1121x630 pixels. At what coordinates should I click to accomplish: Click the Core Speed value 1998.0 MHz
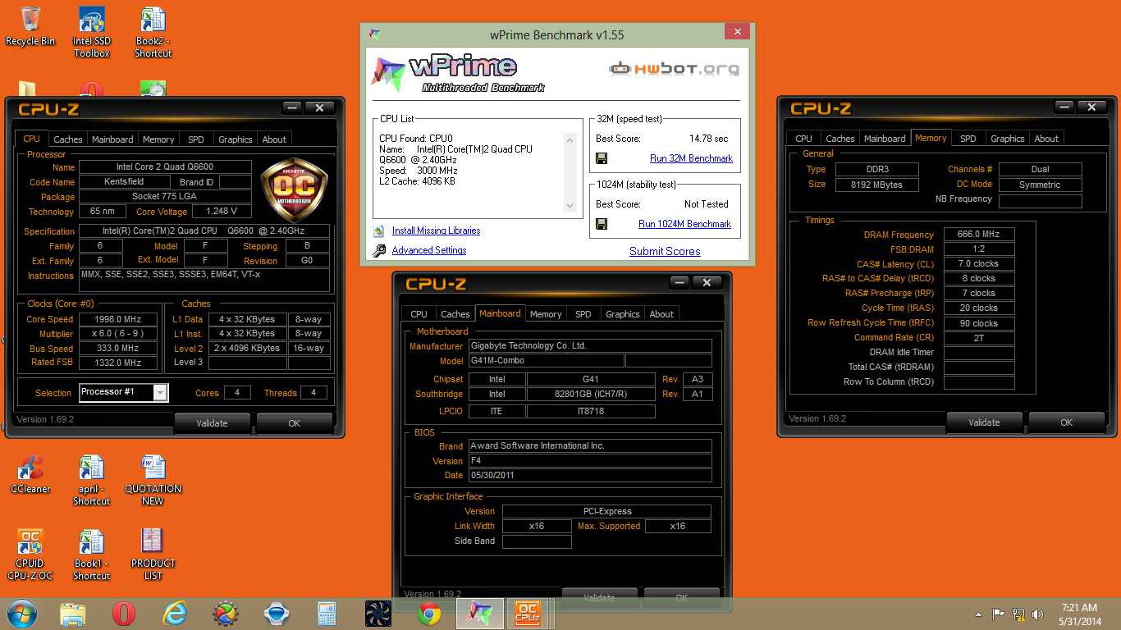[118, 320]
